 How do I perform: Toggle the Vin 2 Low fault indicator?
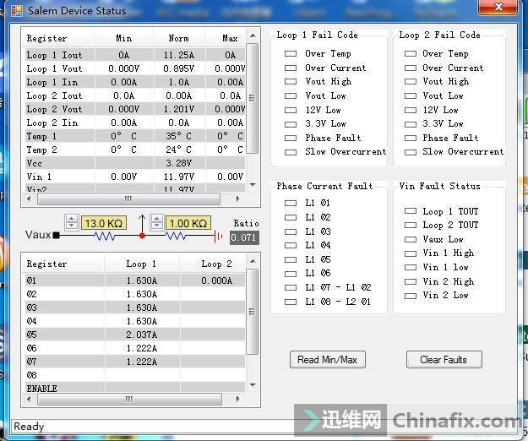[410, 296]
